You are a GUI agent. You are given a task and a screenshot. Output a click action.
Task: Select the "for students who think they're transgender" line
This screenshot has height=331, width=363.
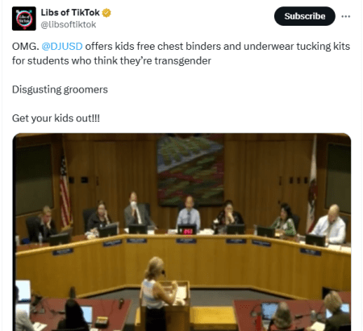click(x=111, y=61)
